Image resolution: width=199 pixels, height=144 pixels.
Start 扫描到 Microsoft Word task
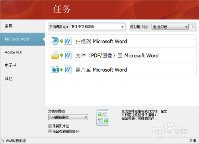122,41
